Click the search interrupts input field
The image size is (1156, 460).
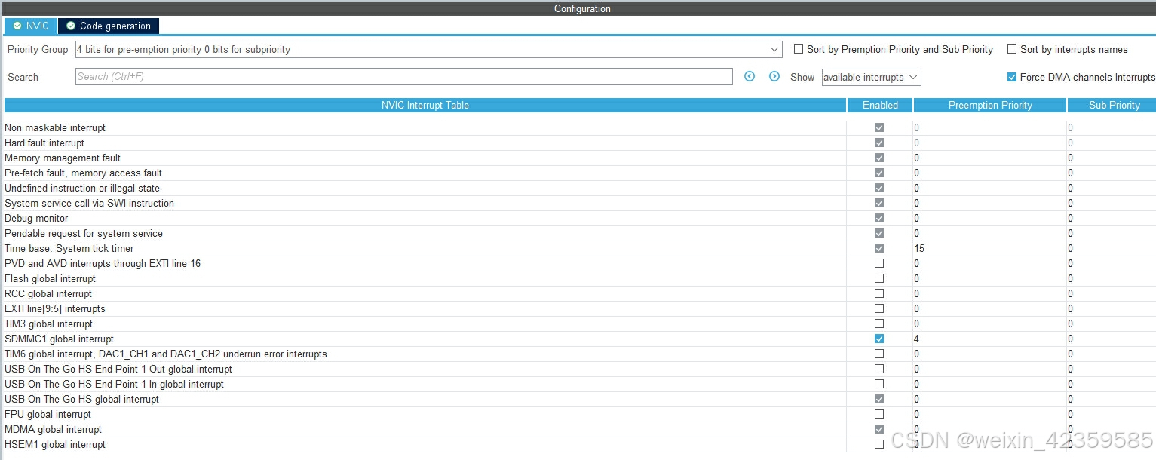click(x=404, y=77)
